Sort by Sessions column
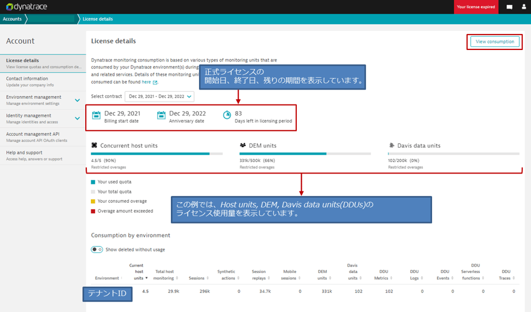This screenshot has width=531, height=312. tap(199, 278)
